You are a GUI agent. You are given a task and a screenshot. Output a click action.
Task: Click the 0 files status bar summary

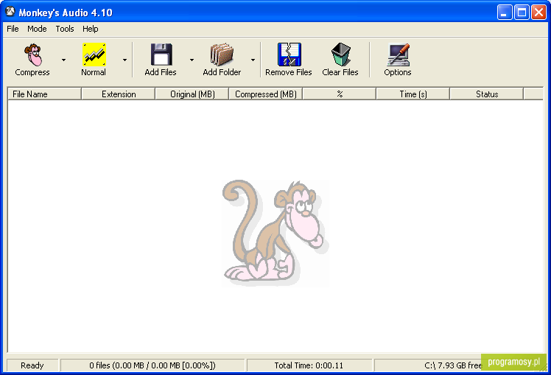(x=152, y=365)
